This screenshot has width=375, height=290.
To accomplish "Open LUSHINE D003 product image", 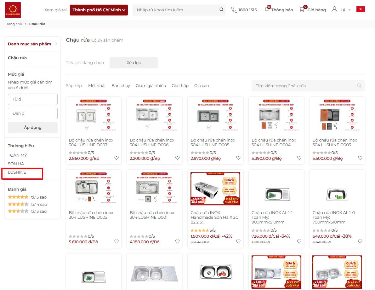I will tap(337, 115).
